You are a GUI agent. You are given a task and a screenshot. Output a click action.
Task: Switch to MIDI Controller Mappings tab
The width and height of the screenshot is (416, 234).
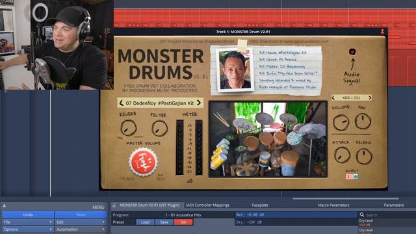pyautogui.click(x=208, y=205)
